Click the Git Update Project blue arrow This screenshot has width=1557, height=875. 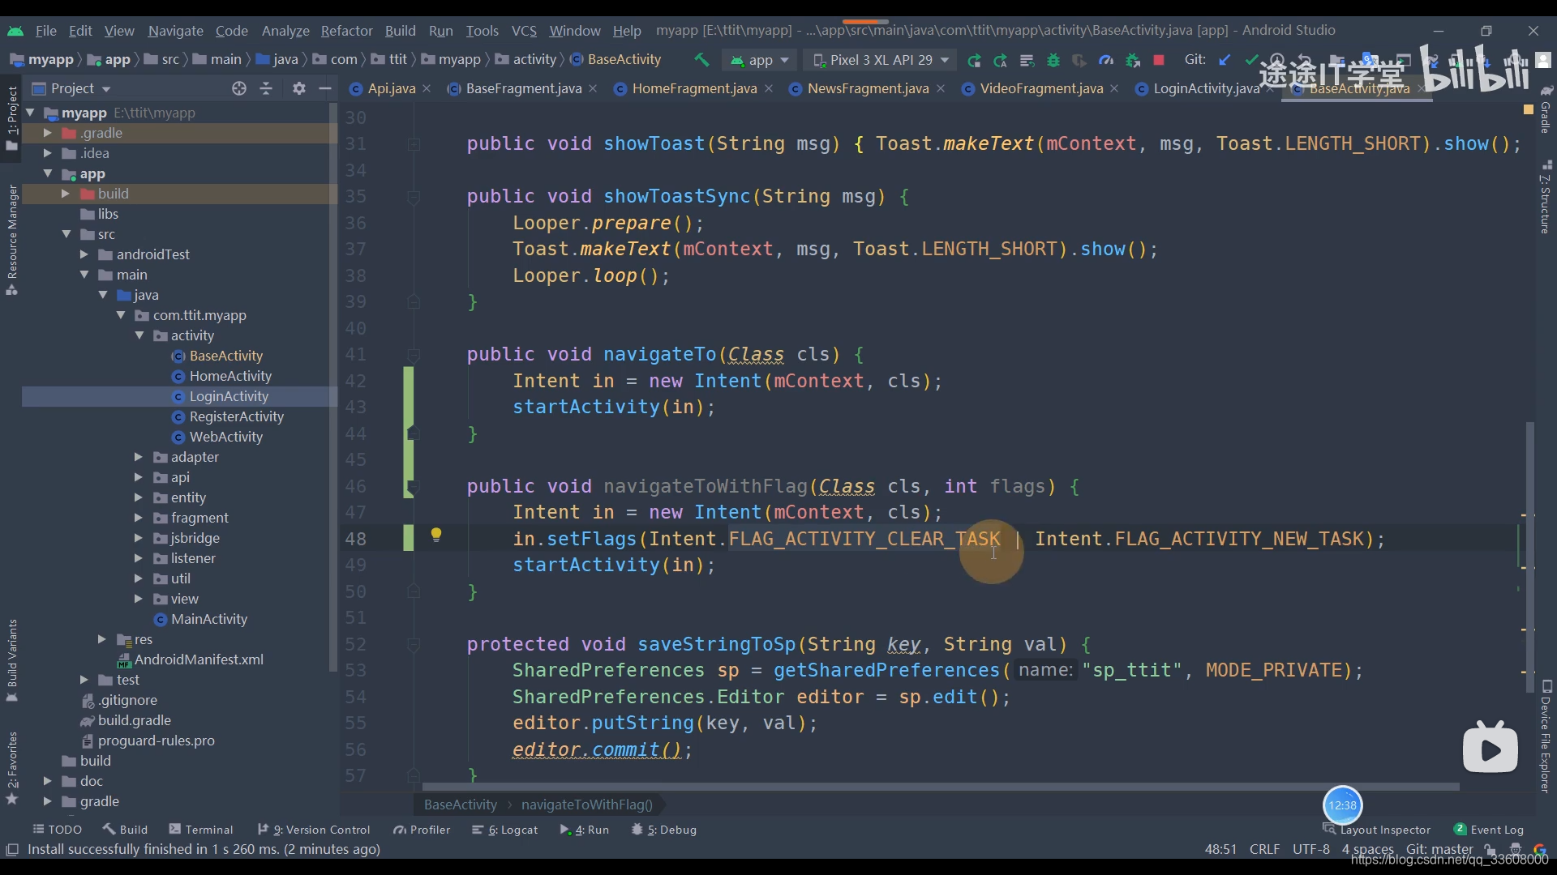1225,60
